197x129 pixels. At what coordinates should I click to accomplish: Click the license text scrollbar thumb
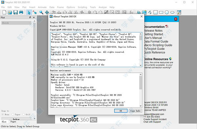(x=141, y=38)
